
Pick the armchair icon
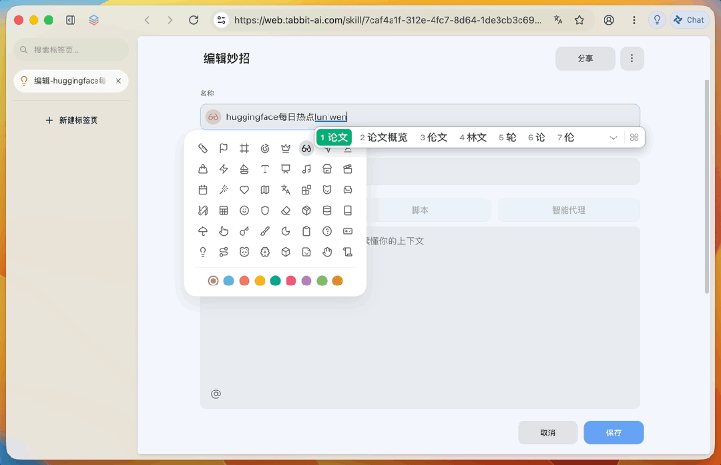click(348, 190)
